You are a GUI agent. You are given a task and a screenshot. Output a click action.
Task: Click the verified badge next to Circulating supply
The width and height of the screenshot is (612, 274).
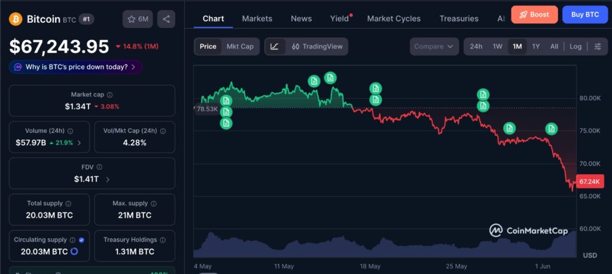[81, 240]
